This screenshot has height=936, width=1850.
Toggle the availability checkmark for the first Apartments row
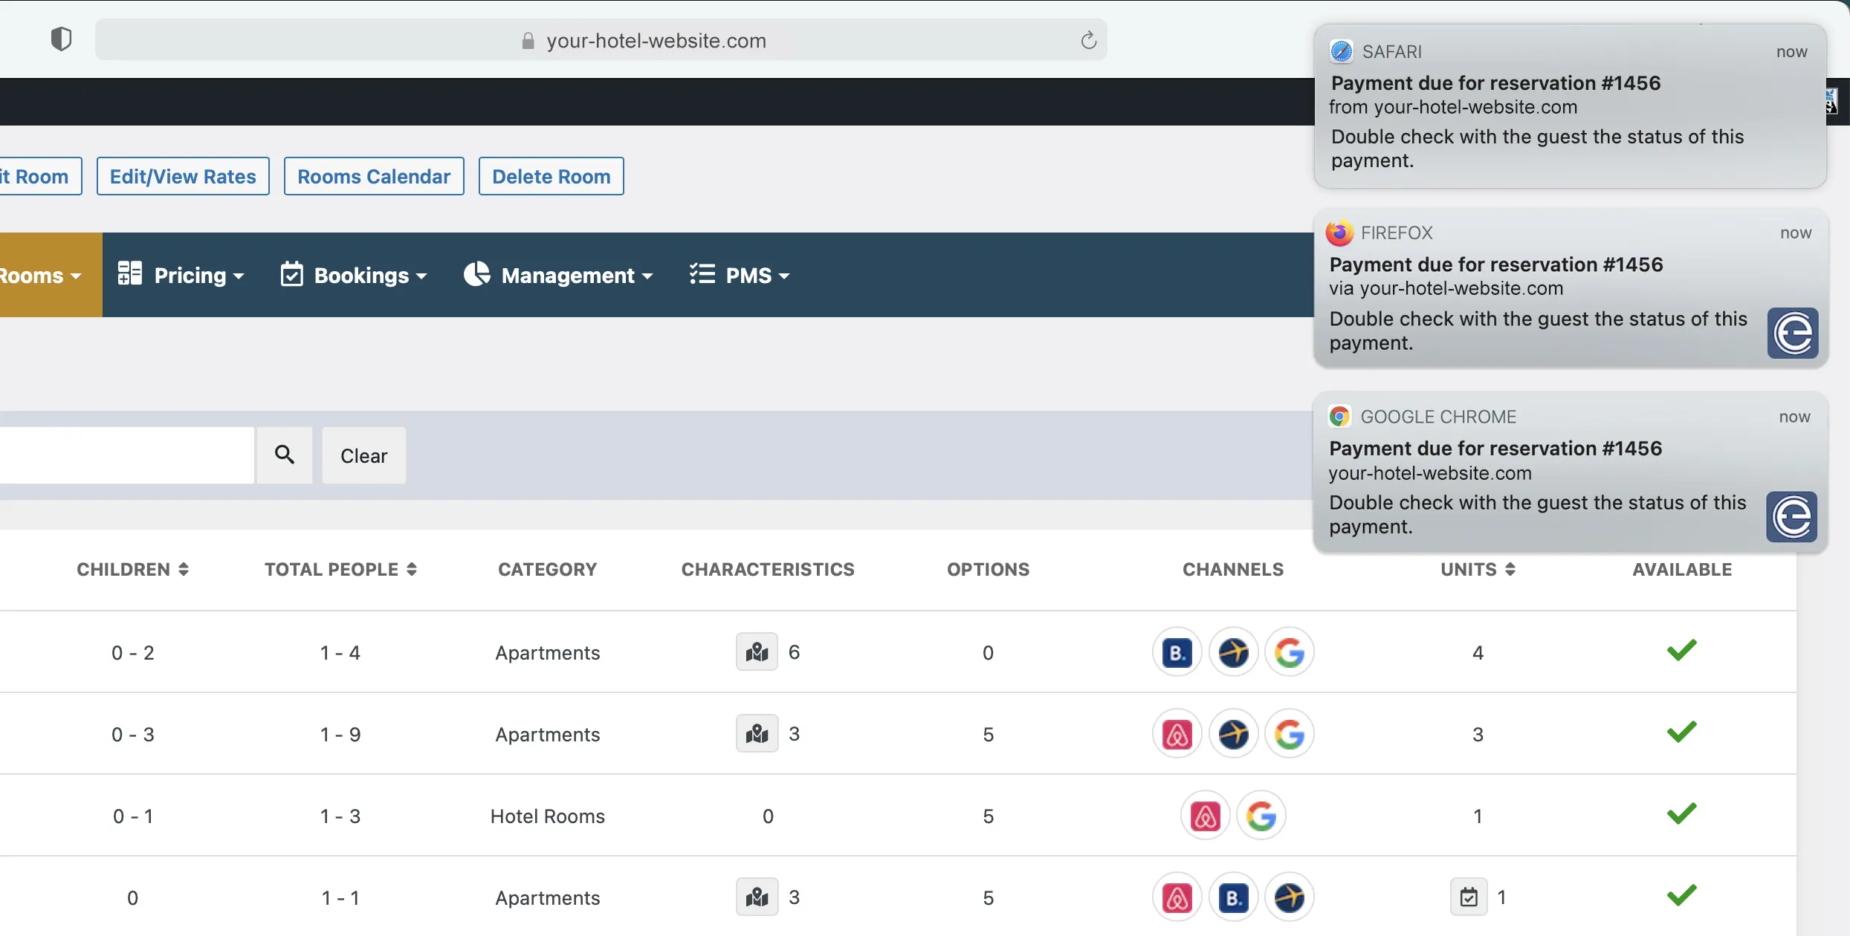click(1682, 649)
